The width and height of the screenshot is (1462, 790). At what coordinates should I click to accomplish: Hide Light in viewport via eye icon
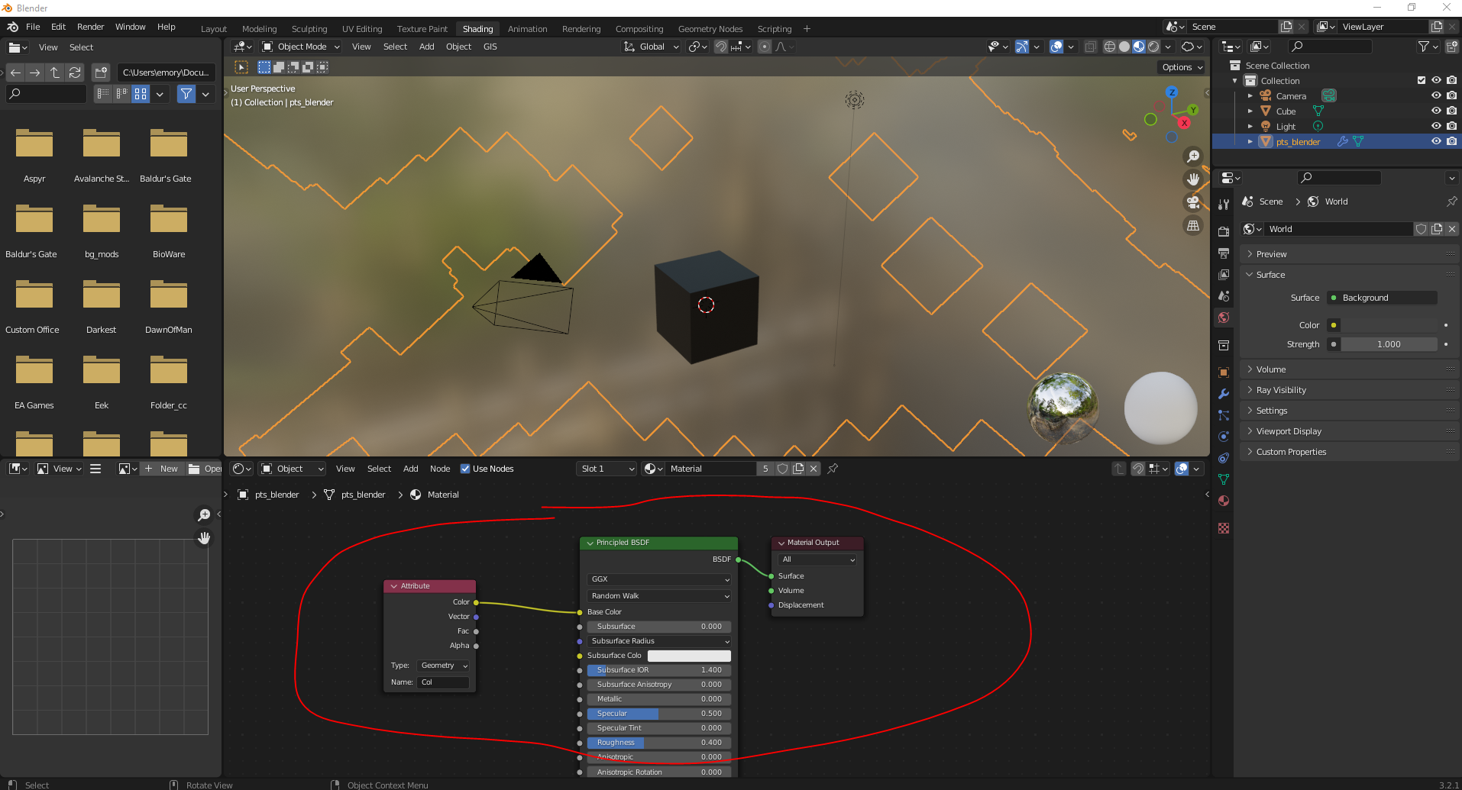[x=1436, y=126]
